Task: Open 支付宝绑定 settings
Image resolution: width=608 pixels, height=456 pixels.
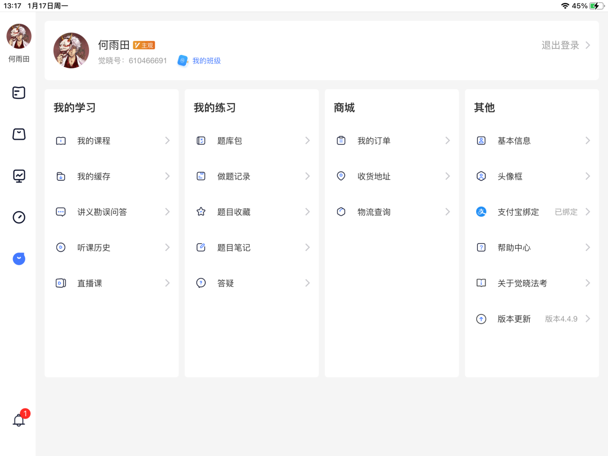Action: click(x=532, y=212)
